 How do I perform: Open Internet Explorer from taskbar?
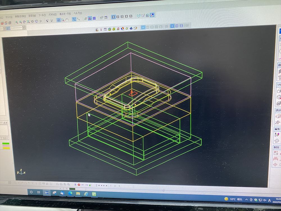pos(86,194)
